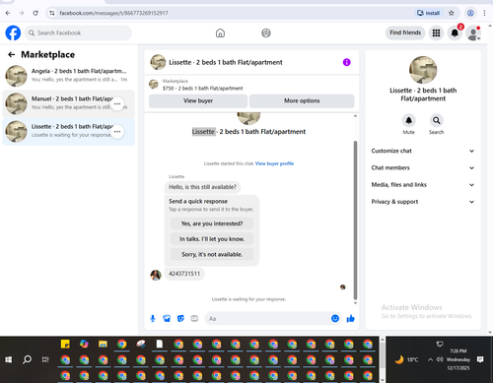Attach a photo with the image icon
This screenshot has width=493, height=383.
pyautogui.click(x=167, y=318)
